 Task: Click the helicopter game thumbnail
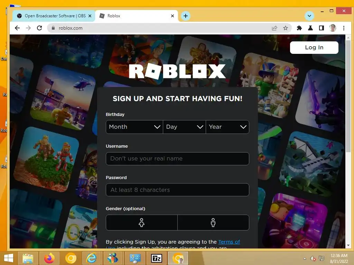click(63, 97)
